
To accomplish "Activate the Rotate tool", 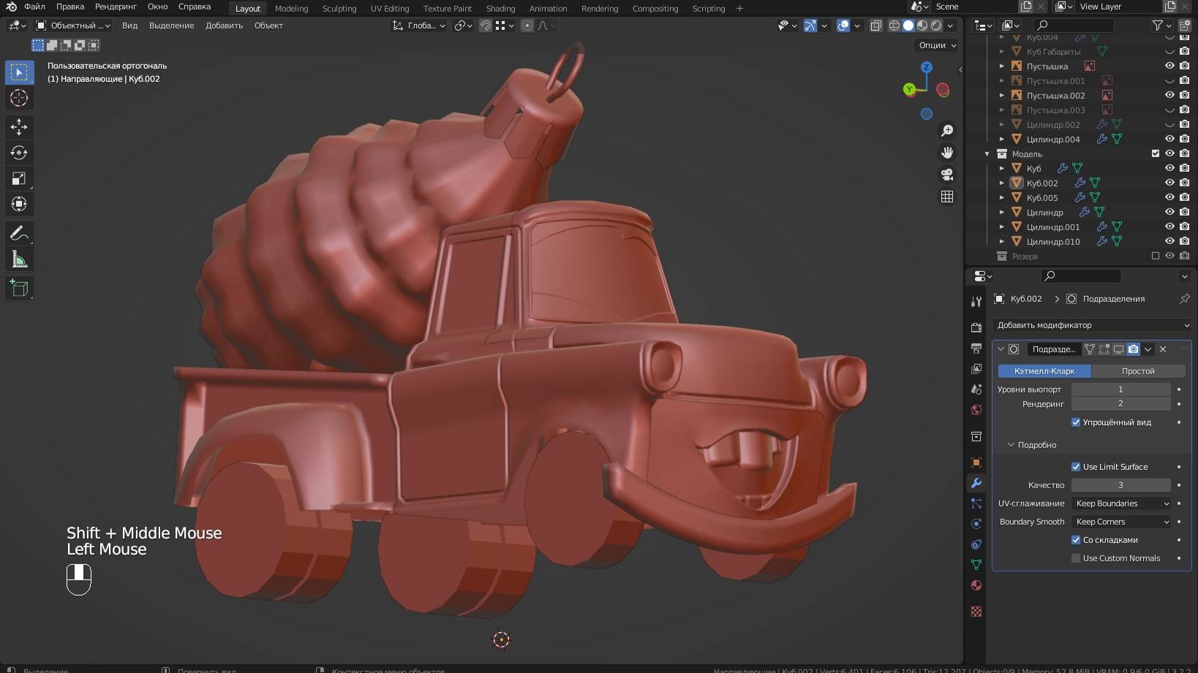I will 19,153.
